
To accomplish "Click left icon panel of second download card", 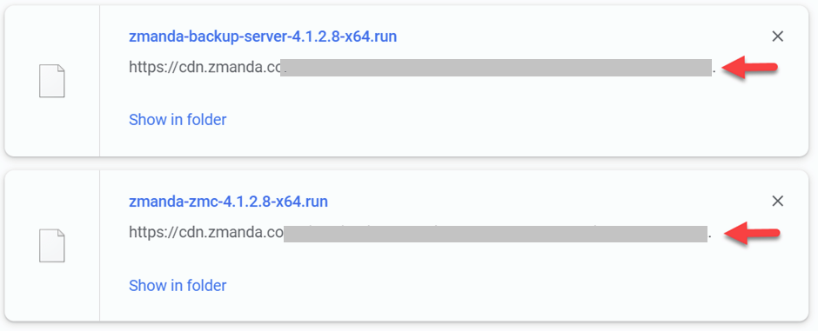I will point(52,246).
